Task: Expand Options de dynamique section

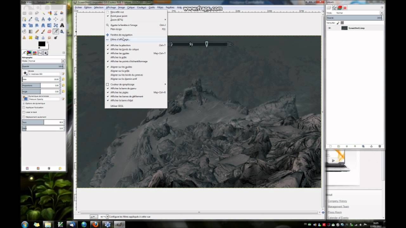Action: [x=24, y=103]
